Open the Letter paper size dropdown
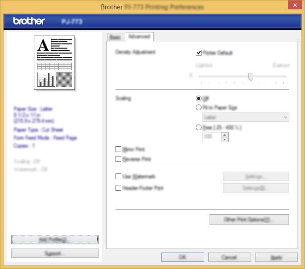The width and height of the screenshot is (305, 269). 246,117
